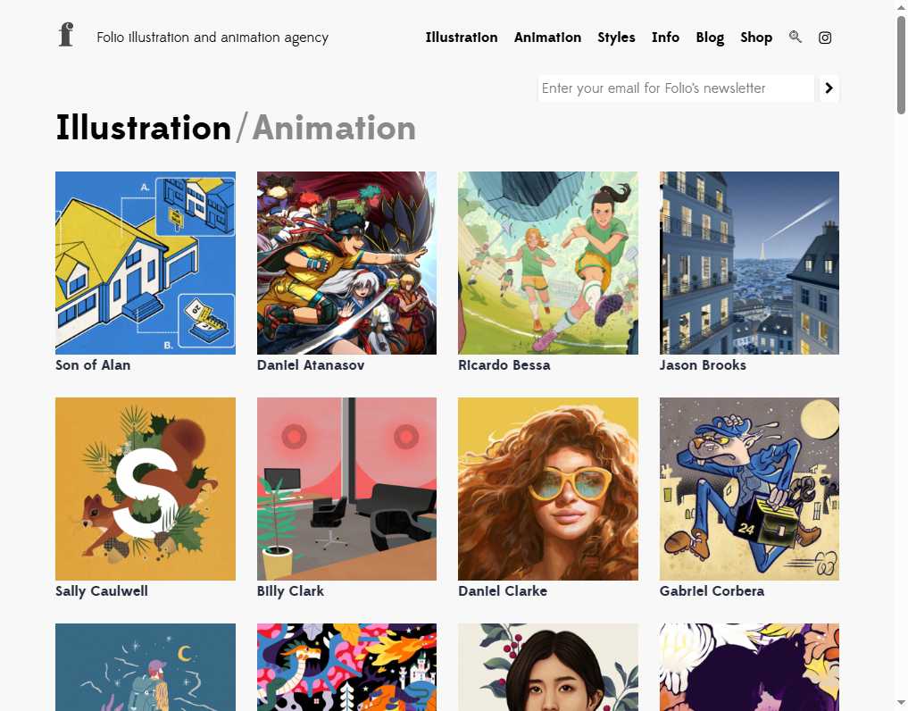Open the Info page

pos(665,38)
